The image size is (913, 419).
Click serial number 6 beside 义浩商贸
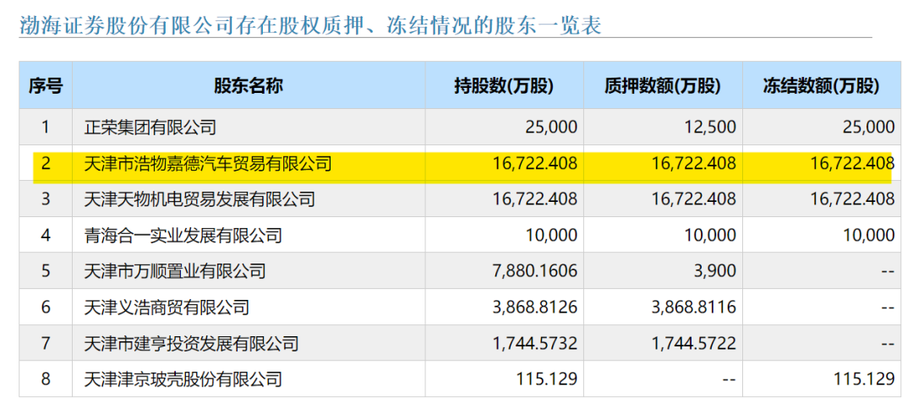click(46, 307)
